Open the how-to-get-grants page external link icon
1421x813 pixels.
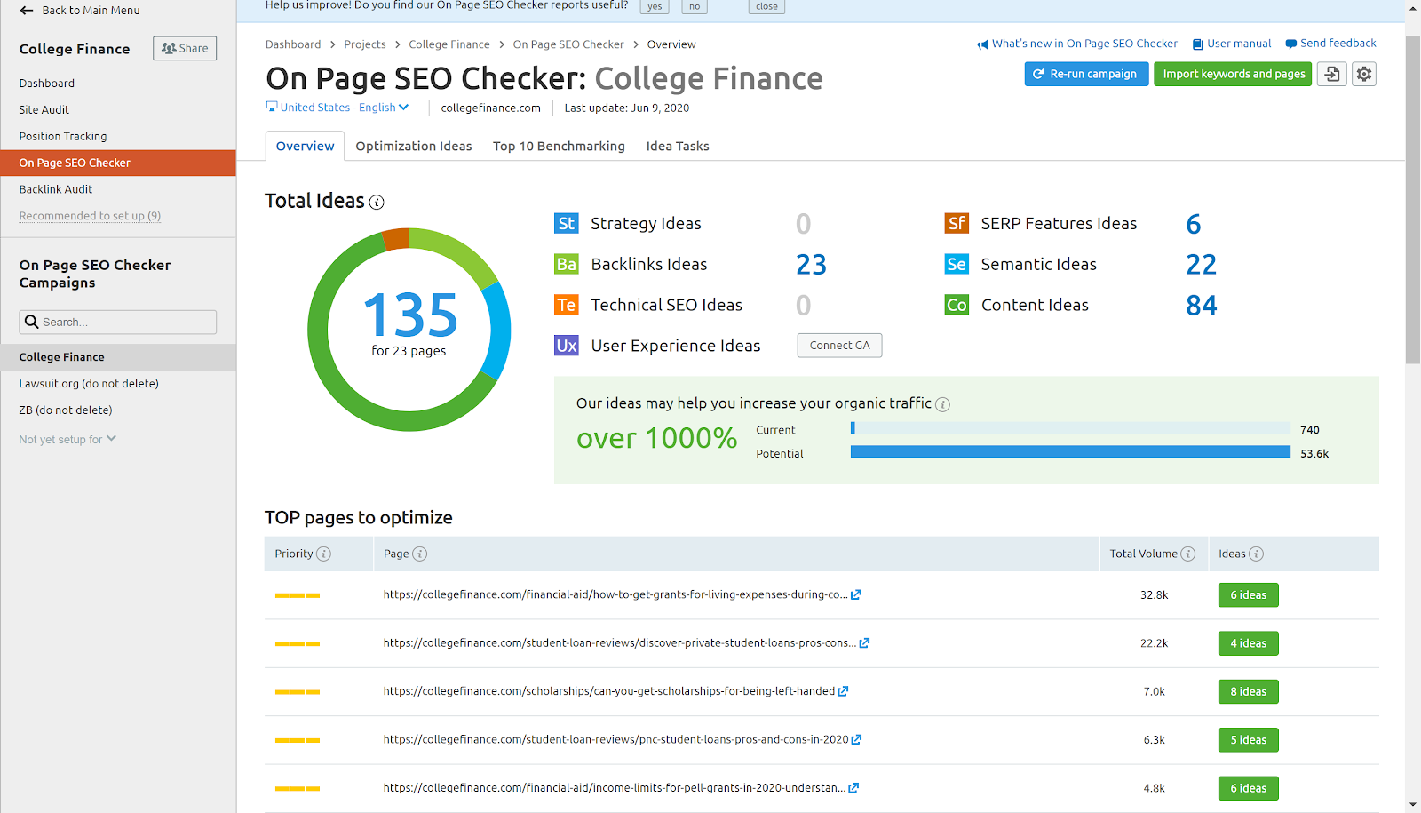tap(856, 595)
